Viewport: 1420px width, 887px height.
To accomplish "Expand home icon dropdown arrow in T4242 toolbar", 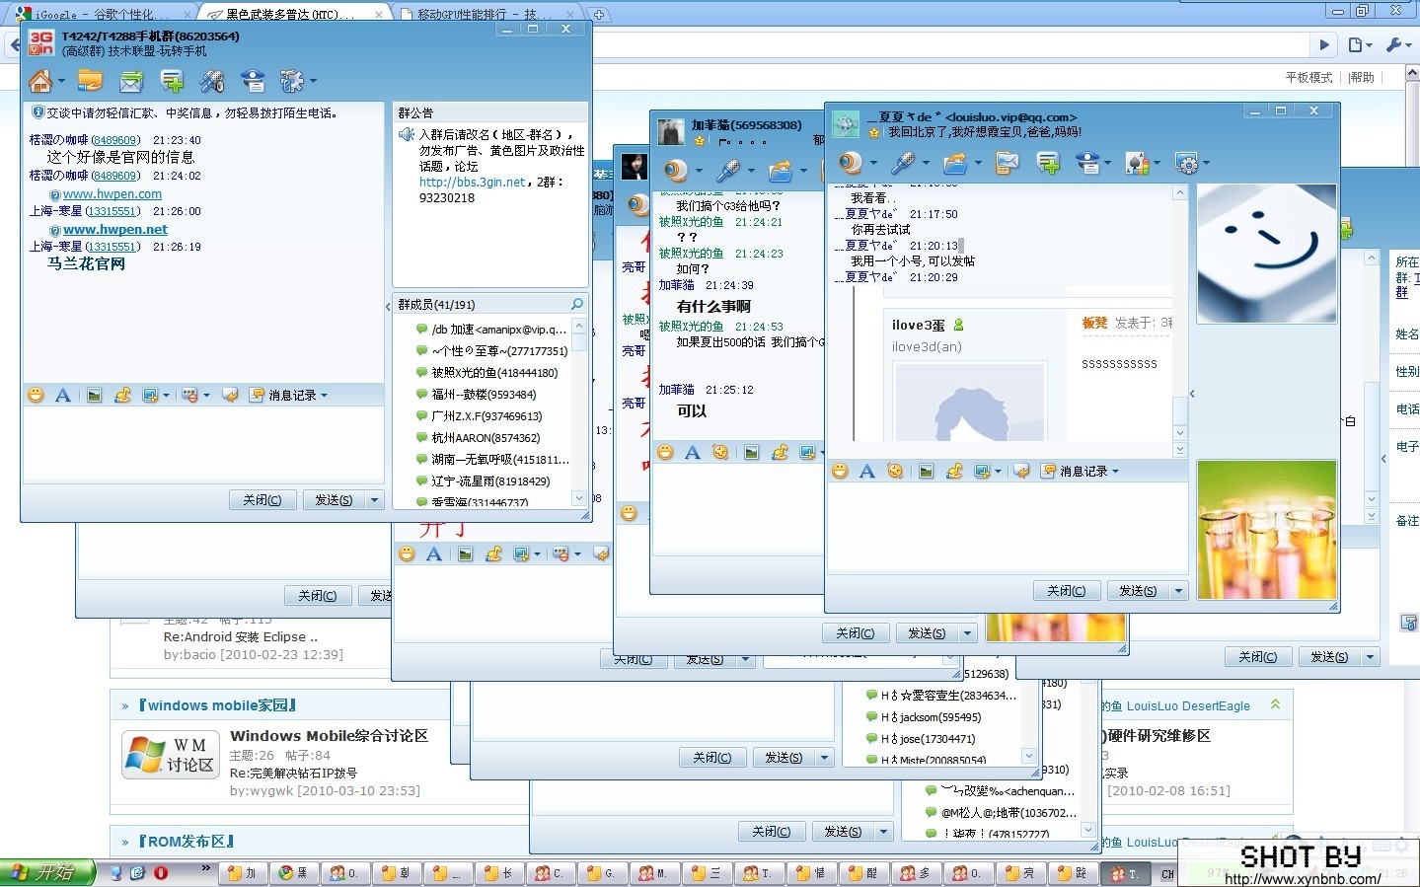I will pos(61,81).
